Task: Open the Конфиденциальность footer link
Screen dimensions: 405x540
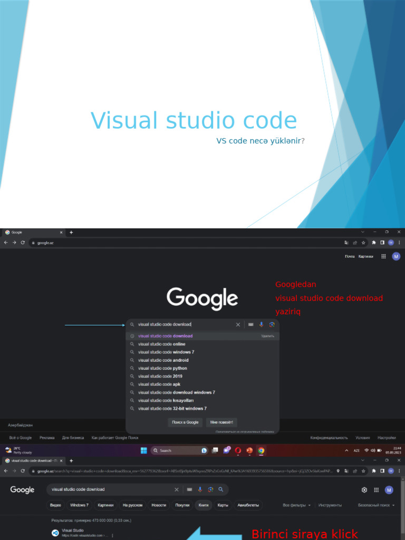Action: [x=329, y=438]
